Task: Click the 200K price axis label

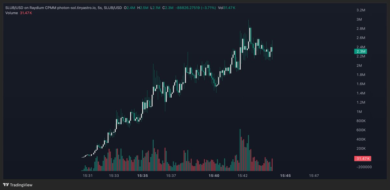Action: pos(361,148)
